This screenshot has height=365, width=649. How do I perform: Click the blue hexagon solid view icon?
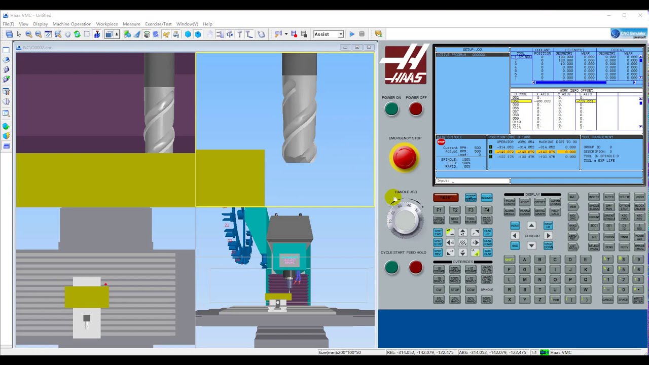(x=188, y=34)
